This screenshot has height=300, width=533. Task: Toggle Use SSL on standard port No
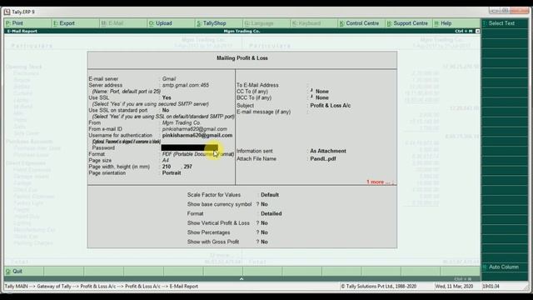[166, 110]
